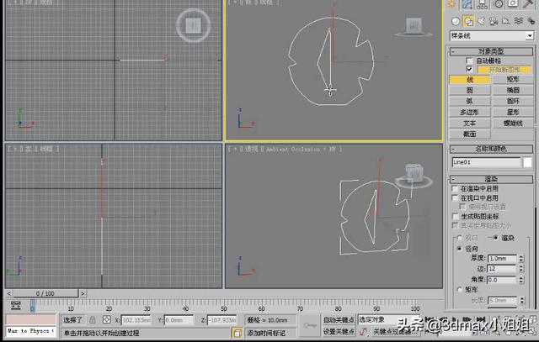This screenshot has height=342, width=539.
Task: Select the 渲染 radio option
Action: 495,238
